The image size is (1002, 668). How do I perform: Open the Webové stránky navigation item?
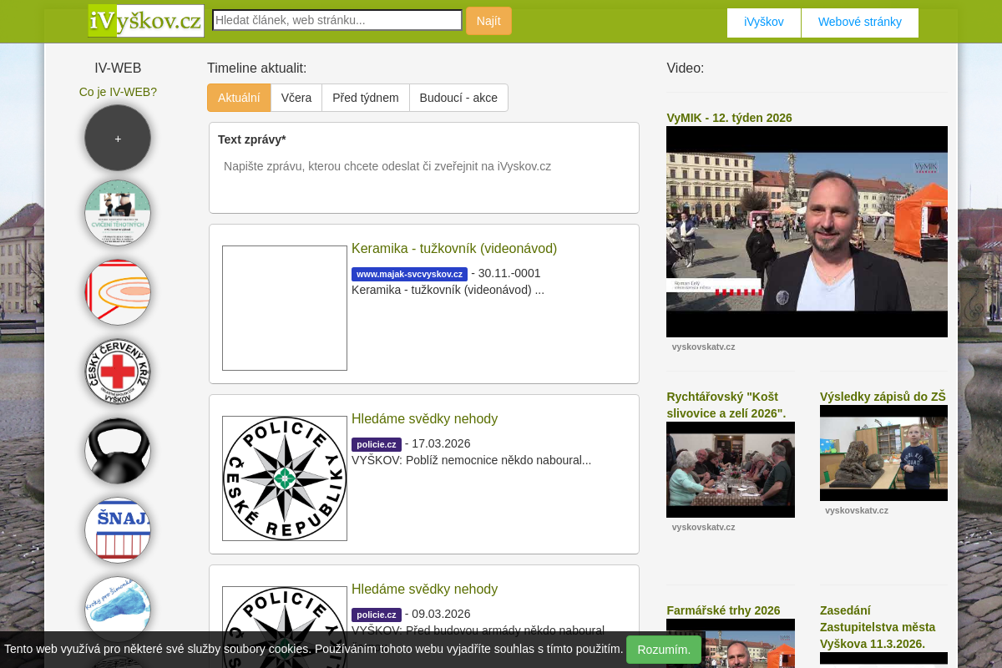point(860,23)
